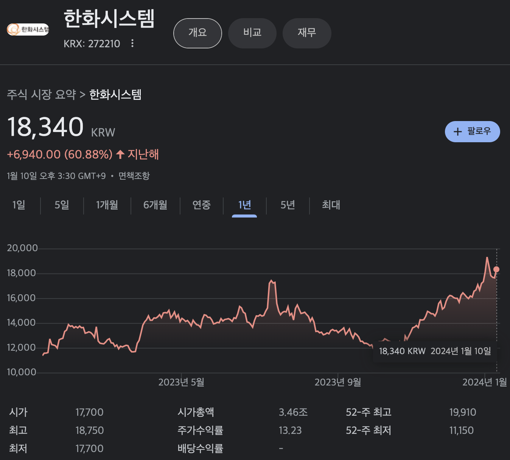
Task: Click the 18,340 current price
Action: (x=45, y=127)
